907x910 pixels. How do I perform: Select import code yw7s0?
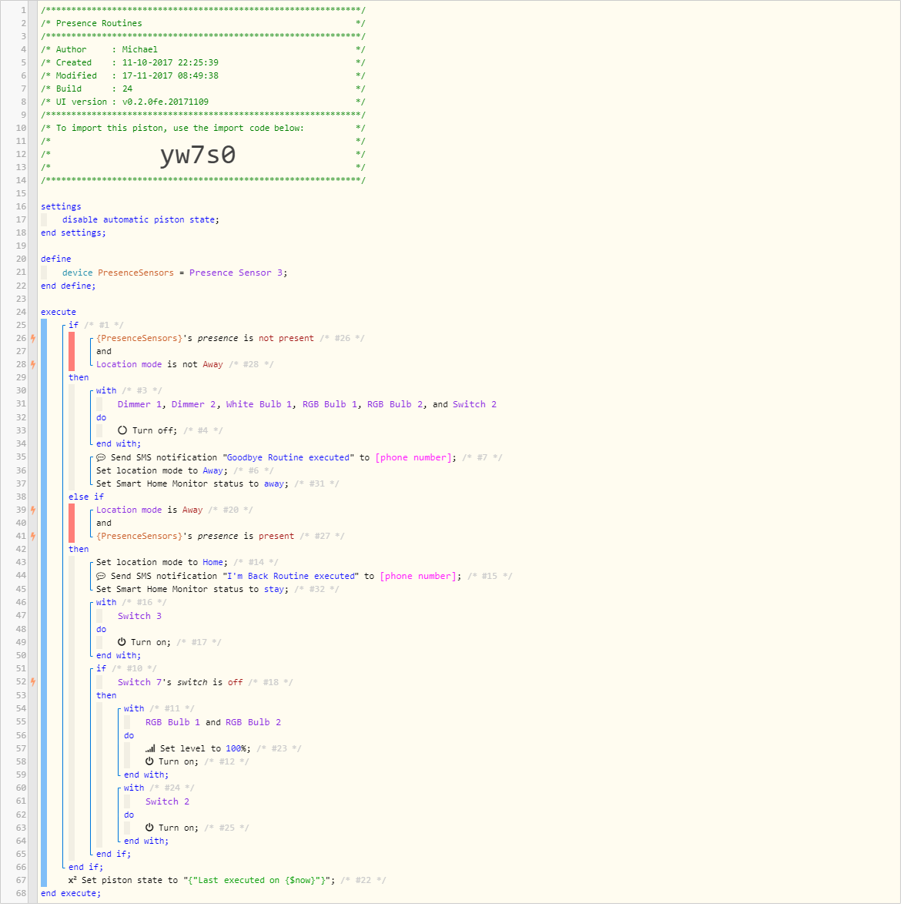click(198, 156)
